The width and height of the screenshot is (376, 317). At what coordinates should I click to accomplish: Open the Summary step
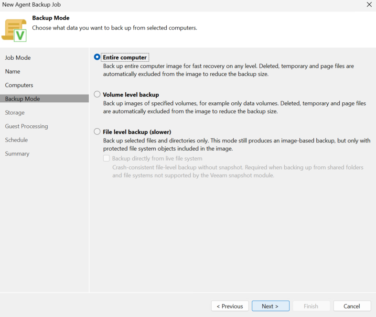coord(17,153)
